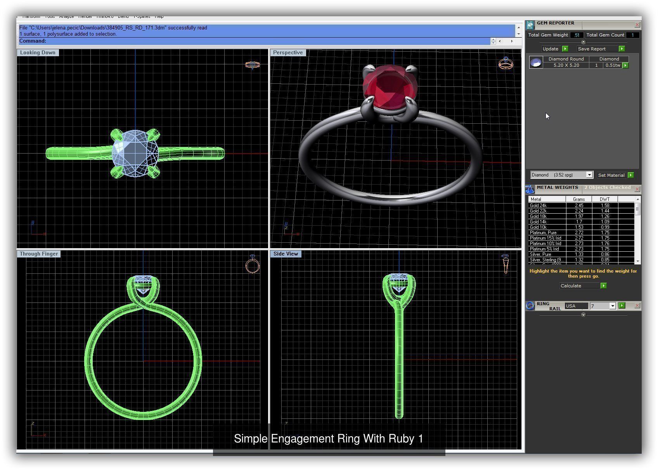Click the Metal Weights panel icon
The height and width of the screenshot is (470, 658).
pos(530,189)
